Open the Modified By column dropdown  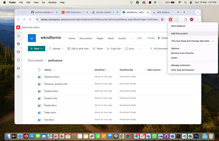135,70
